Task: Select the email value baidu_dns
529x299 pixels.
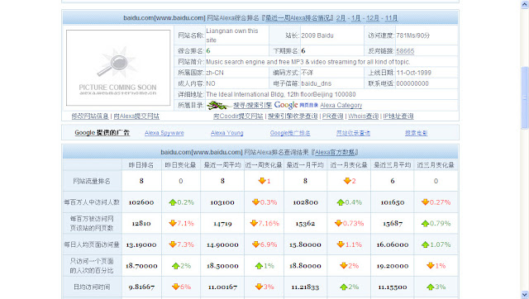Action: click(x=316, y=83)
